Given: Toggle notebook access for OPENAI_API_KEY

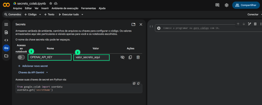Looking at the screenshot, I should 21,57.
